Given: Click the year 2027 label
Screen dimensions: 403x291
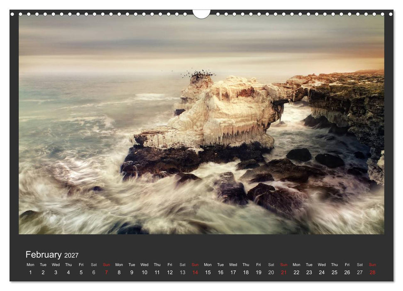Looking at the screenshot, I should [x=71, y=255].
